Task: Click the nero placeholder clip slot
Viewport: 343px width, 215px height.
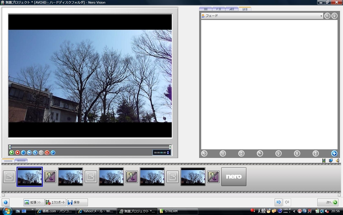Action: tap(234, 177)
